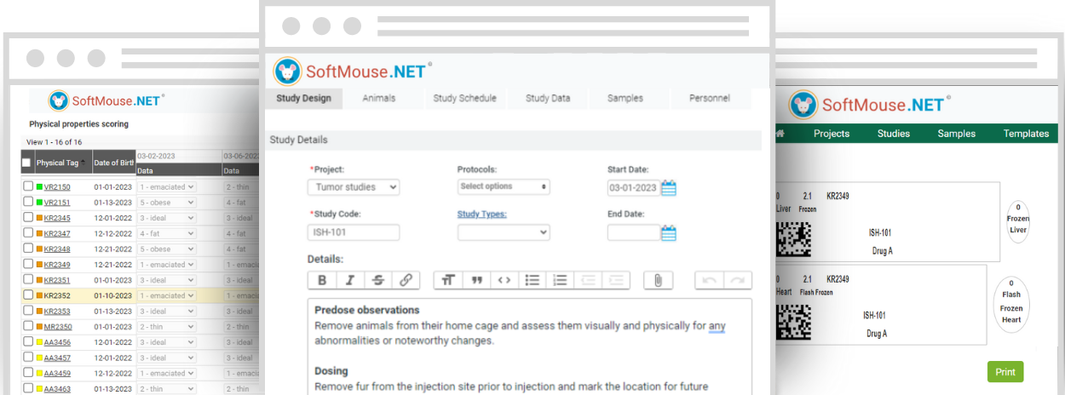Viewport: 1065px width, 395px height.
Task: Open Studies menu in right window
Action: [894, 134]
